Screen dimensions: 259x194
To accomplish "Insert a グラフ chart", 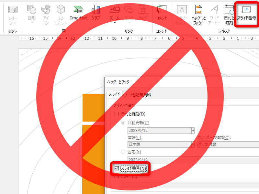I will (x=96, y=13).
